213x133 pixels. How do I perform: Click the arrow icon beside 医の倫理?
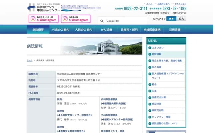coord(149,67)
